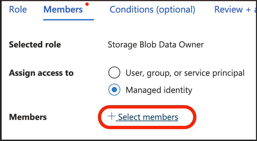
Task: Select the User, group, or service principal radio button
Action: point(114,73)
